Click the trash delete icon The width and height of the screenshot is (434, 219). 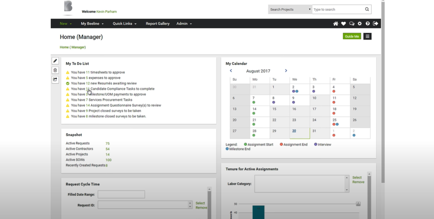pyautogui.click(x=55, y=70)
